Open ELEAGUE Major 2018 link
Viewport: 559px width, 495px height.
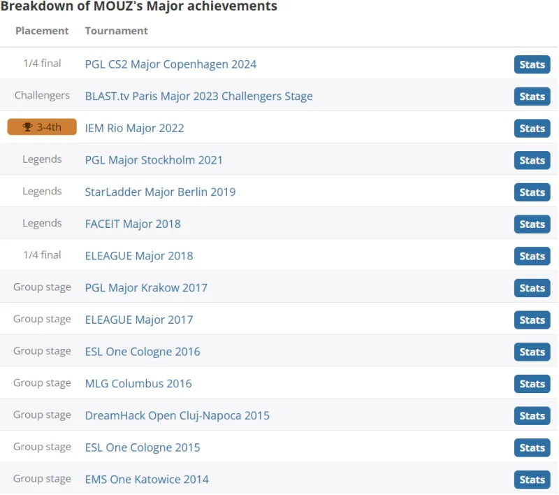point(138,256)
